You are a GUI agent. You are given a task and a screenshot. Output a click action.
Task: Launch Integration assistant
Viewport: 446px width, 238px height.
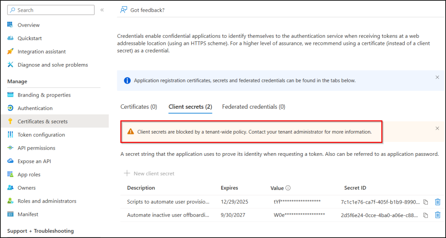(x=41, y=52)
